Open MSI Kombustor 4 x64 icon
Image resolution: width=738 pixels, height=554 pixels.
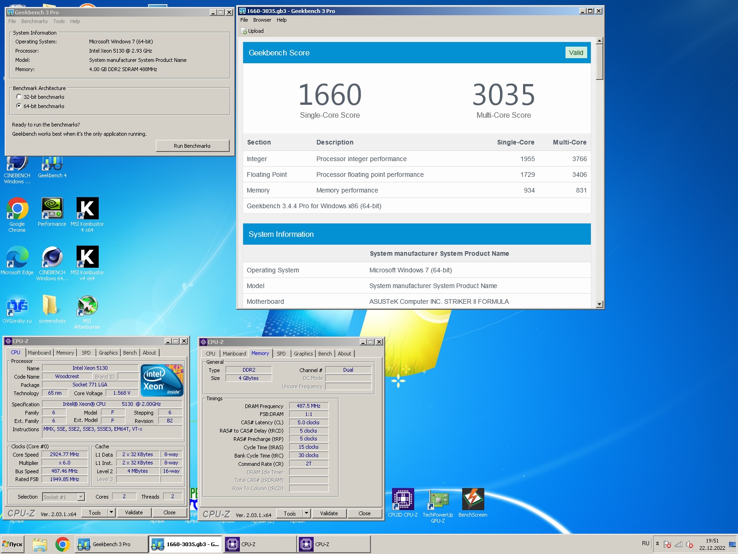[x=87, y=215]
